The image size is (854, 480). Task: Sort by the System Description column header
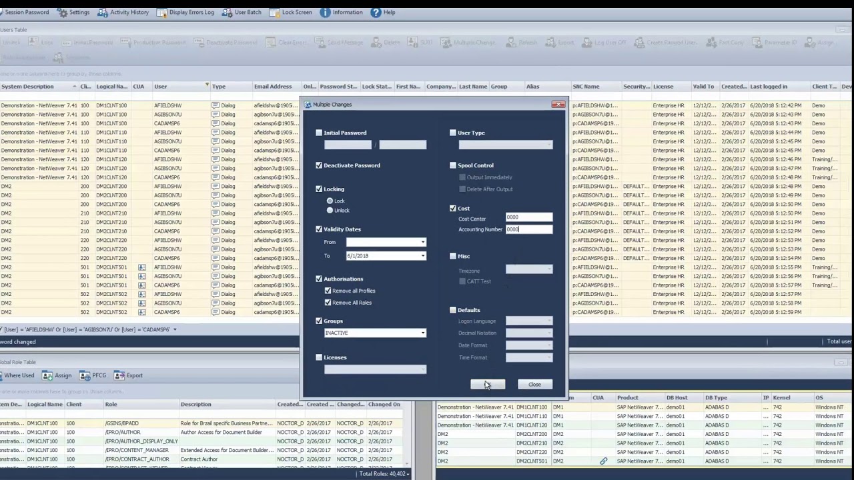click(x=38, y=86)
